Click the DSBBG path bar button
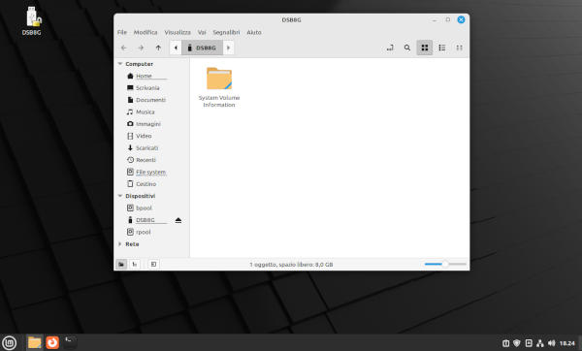The image size is (582, 351). (203, 48)
